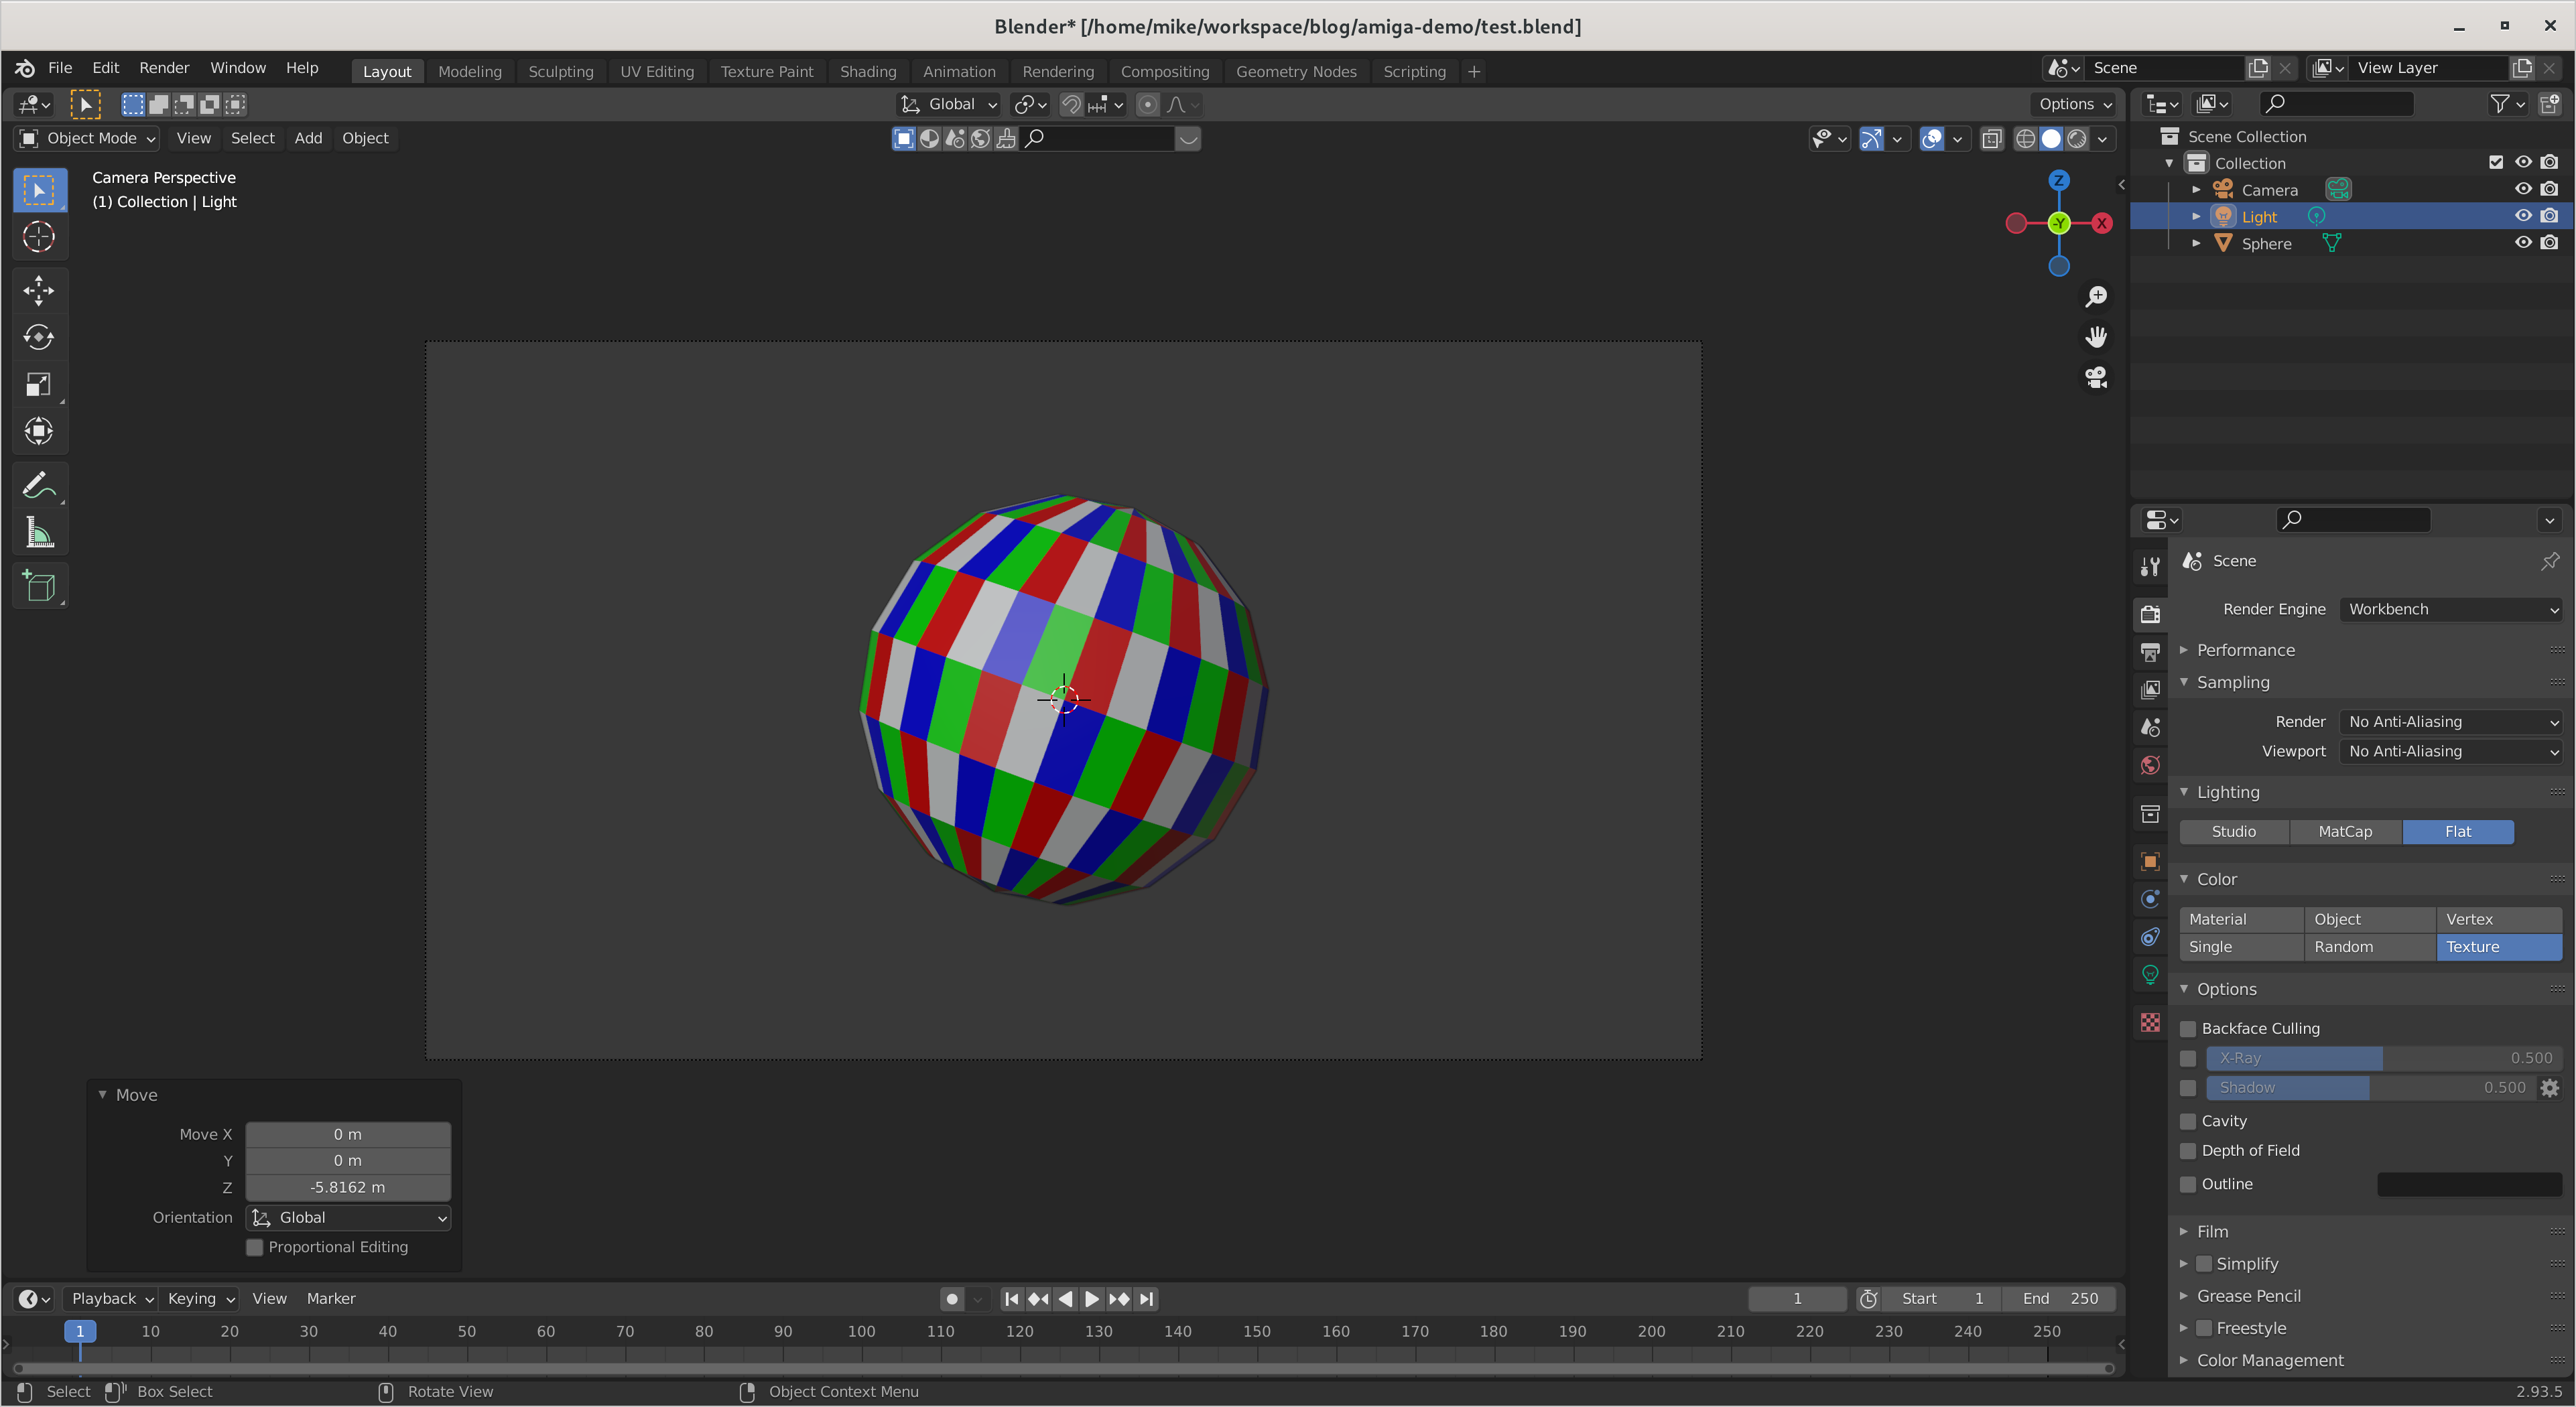Activate the Annotate pencil tool
The width and height of the screenshot is (2576, 1407).
(38, 486)
